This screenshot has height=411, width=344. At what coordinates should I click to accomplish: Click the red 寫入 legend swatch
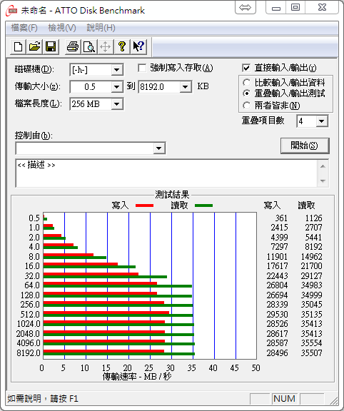click(x=144, y=205)
